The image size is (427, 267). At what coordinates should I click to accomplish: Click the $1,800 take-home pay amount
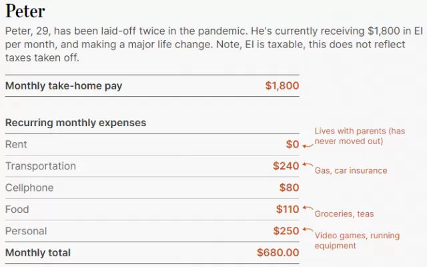282,85
